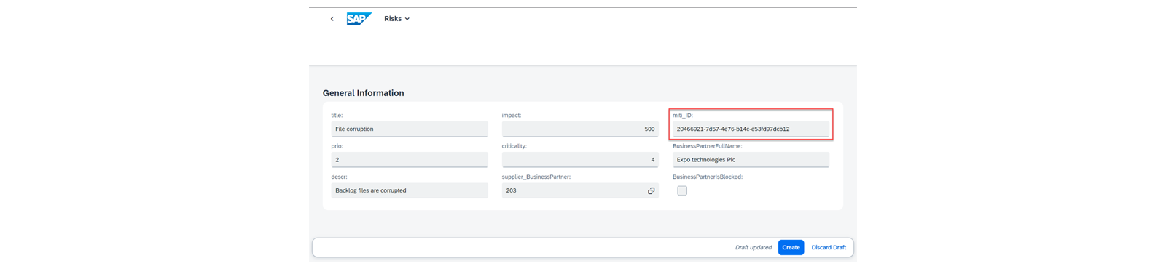Click Discard Draft
Image resolution: width=1166 pixels, height=269 pixels.
pos(829,248)
